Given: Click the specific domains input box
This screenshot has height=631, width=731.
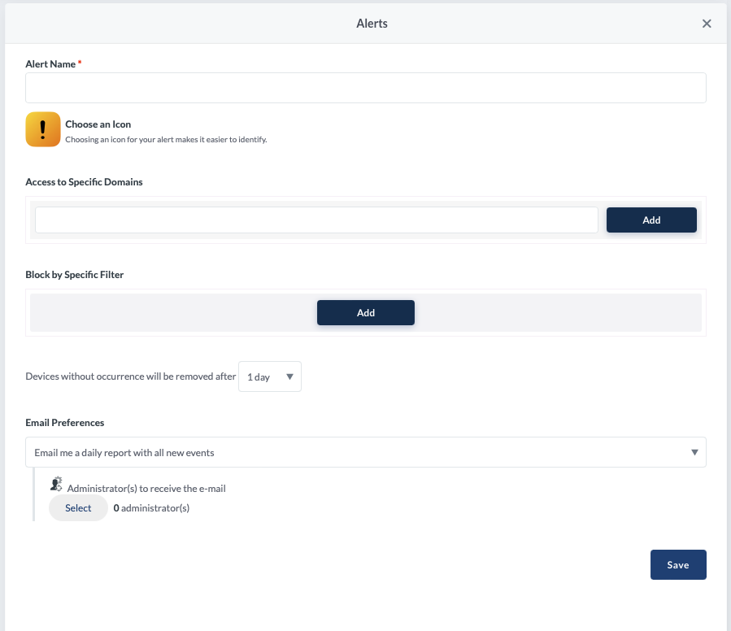Looking at the screenshot, I should tap(316, 220).
